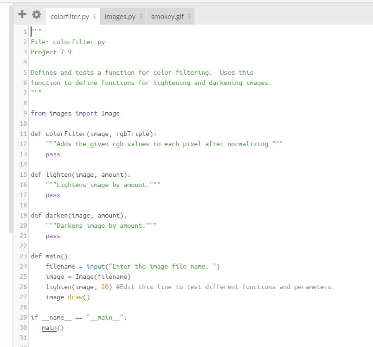
Task: Click the 'pass' statement on line 21
Action: tap(53, 236)
